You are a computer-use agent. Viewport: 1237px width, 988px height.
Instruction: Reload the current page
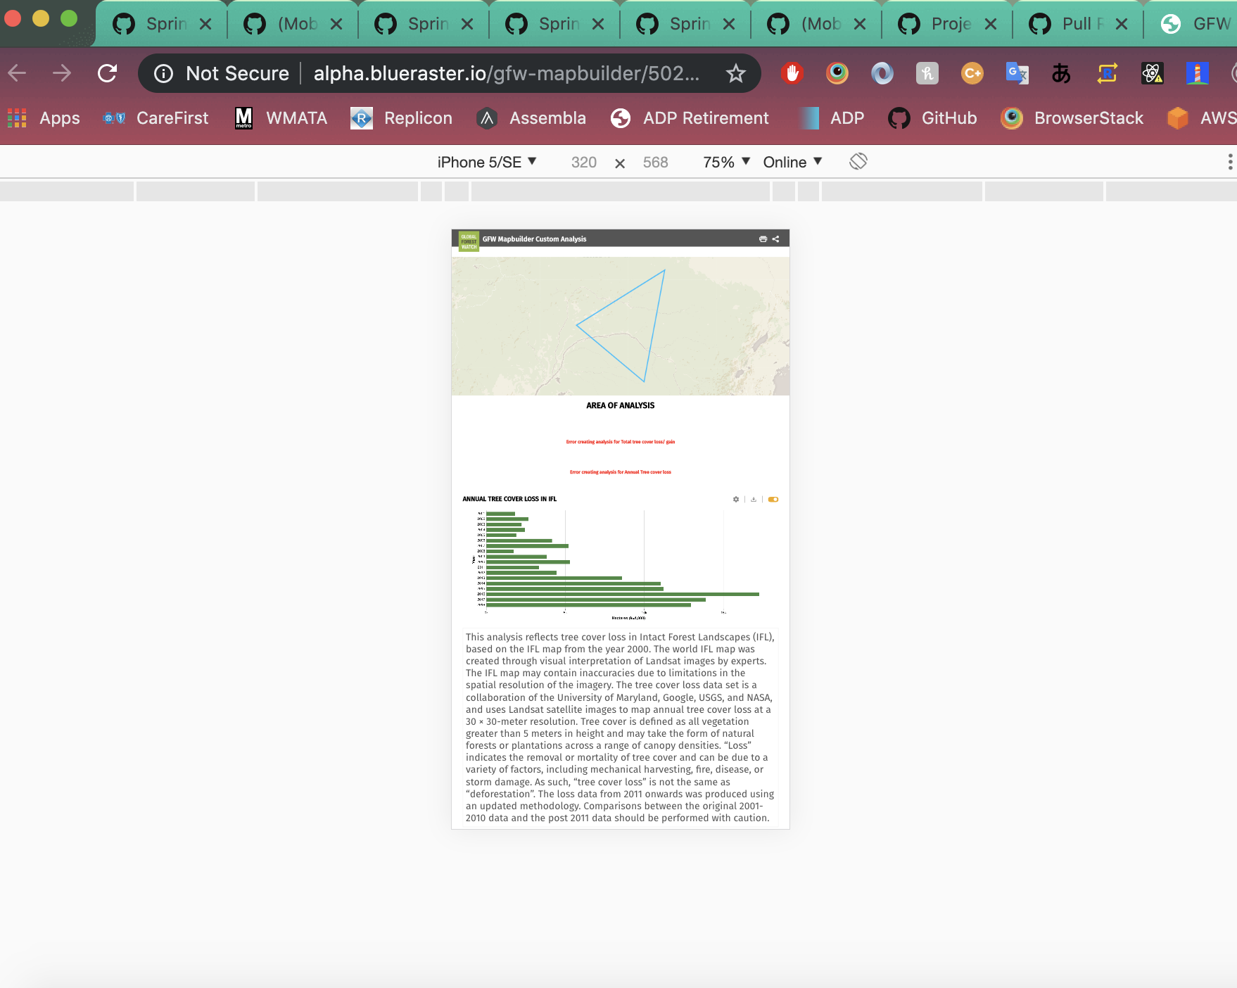(x=107, y=73)
